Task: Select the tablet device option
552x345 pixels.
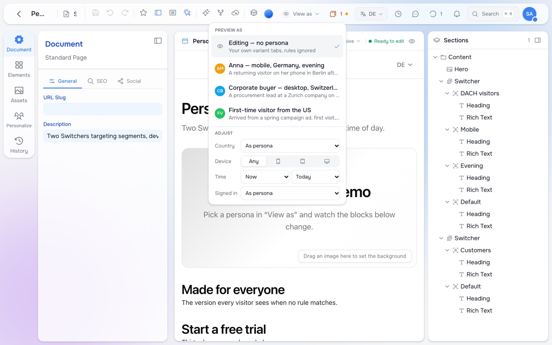Action: 302,161
